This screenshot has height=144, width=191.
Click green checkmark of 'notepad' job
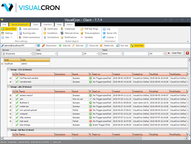17,114
